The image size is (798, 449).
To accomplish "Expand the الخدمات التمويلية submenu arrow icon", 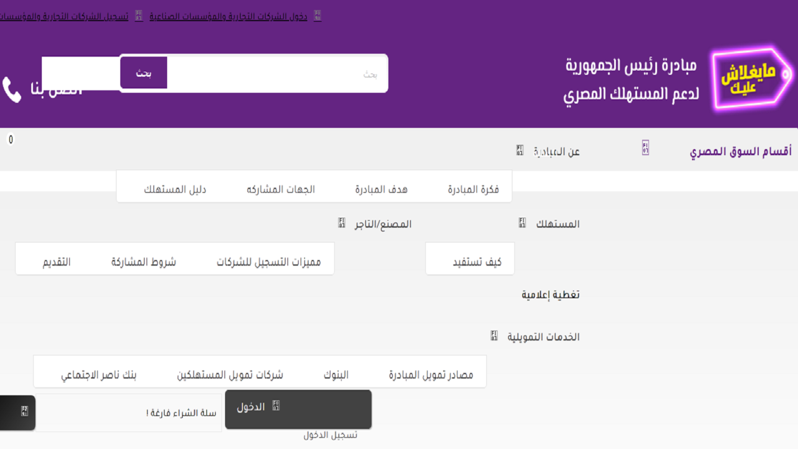I will pos(494,336).
